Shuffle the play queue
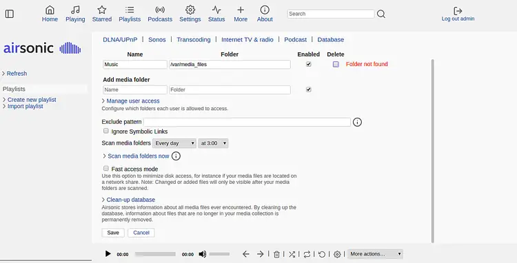This screenshot has height=263, width=517. tap(292, 254)
